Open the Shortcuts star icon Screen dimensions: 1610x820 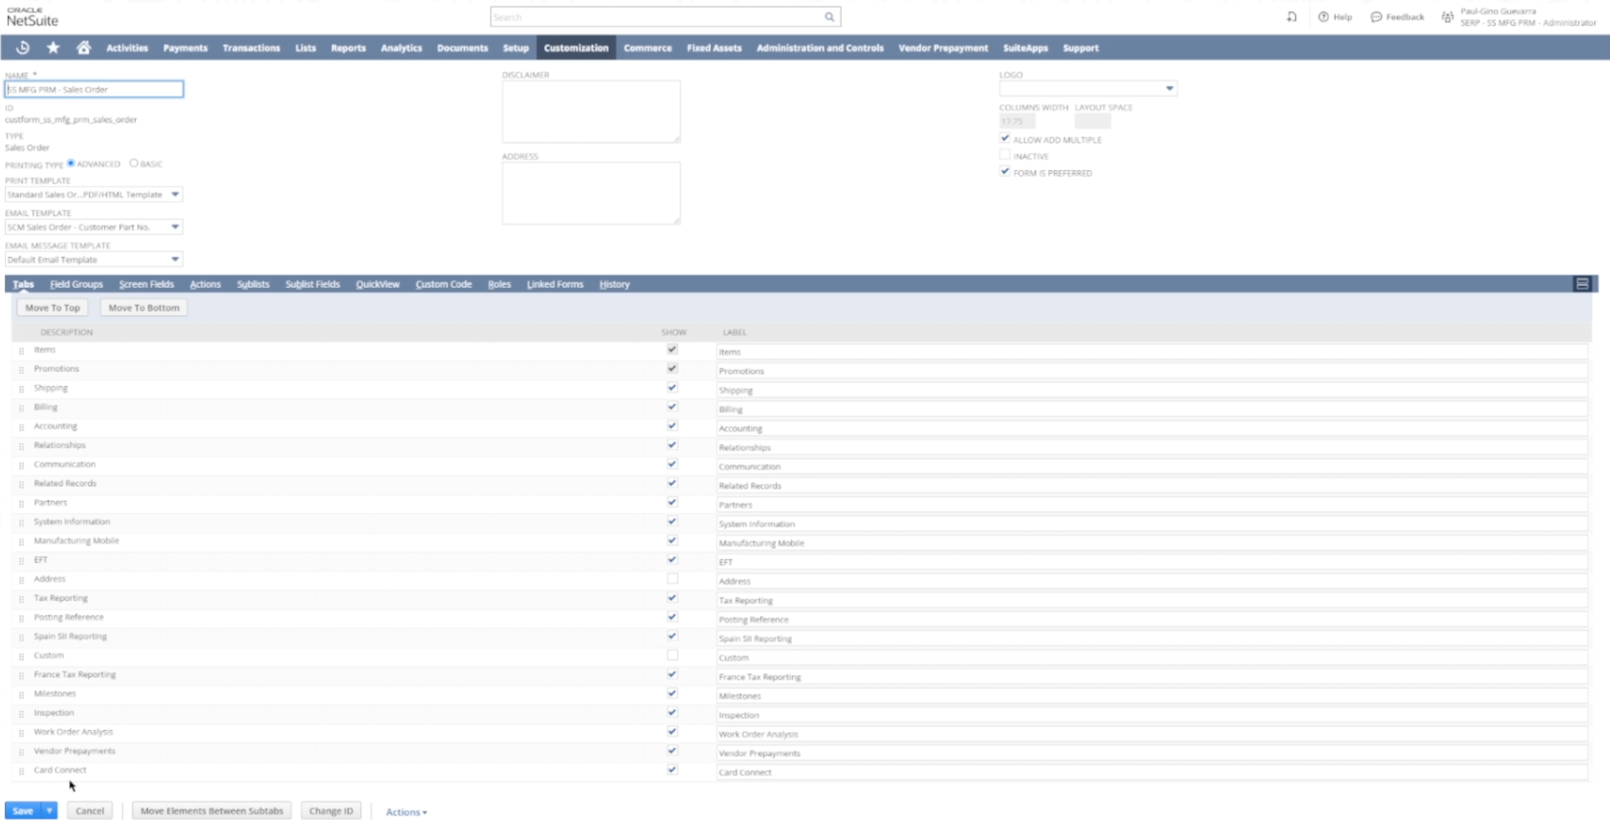coord(53,47)
